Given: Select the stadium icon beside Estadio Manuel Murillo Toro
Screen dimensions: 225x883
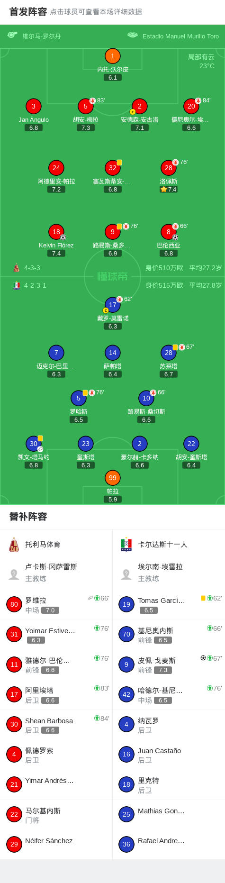Looking at the screenshot, I should [x=133, y=35].
